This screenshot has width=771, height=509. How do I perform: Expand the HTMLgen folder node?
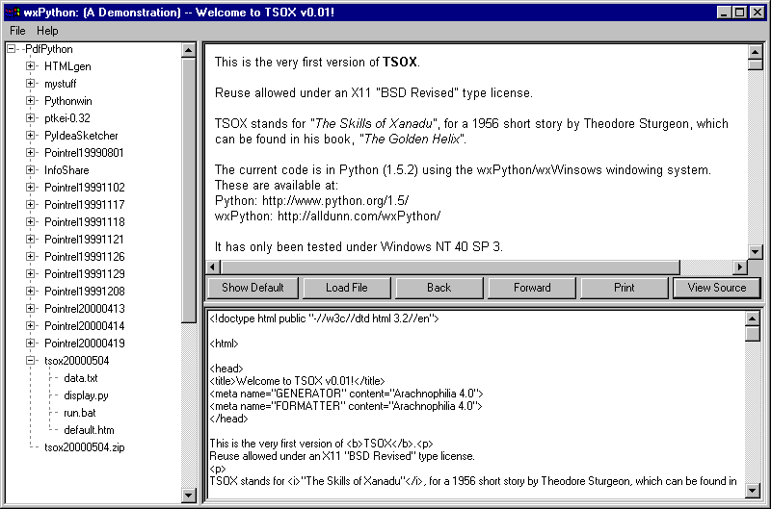point(31,65)
